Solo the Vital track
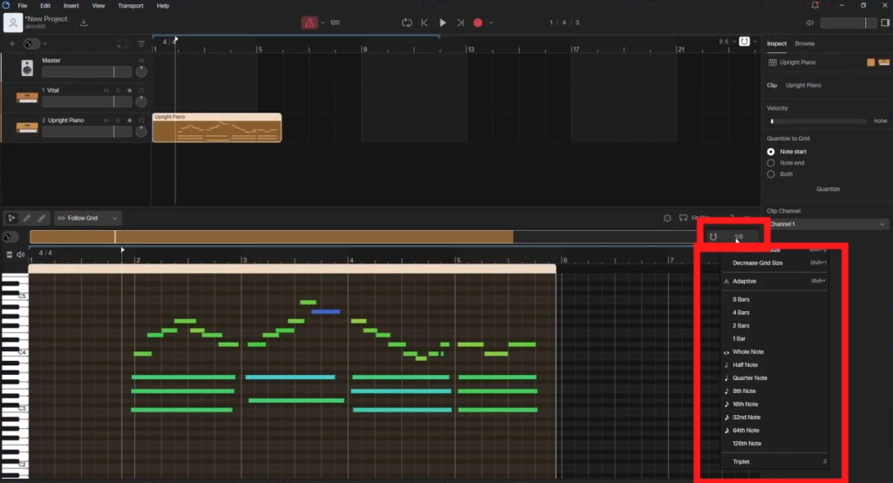This screenshot has height=483, width=893. (x=118, y=91)
